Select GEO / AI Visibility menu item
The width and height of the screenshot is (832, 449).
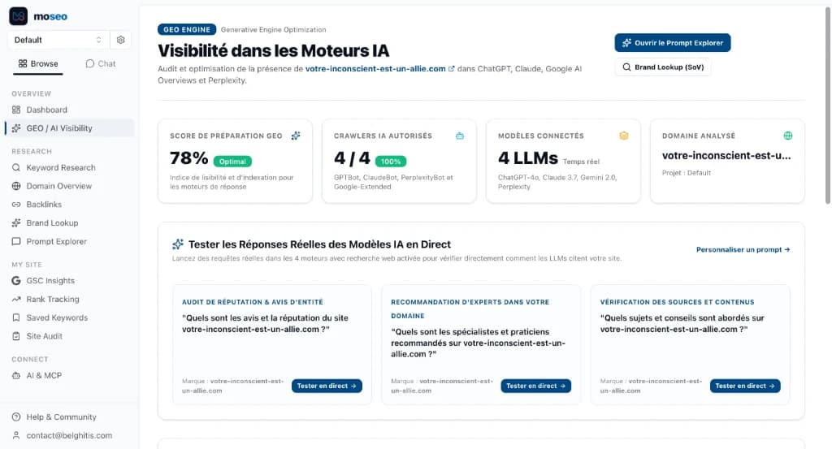[x=69, y=128]
